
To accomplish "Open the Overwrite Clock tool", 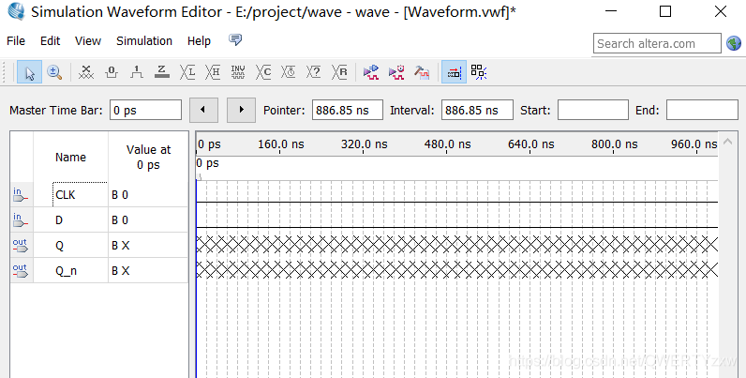I will coord(289,72).
